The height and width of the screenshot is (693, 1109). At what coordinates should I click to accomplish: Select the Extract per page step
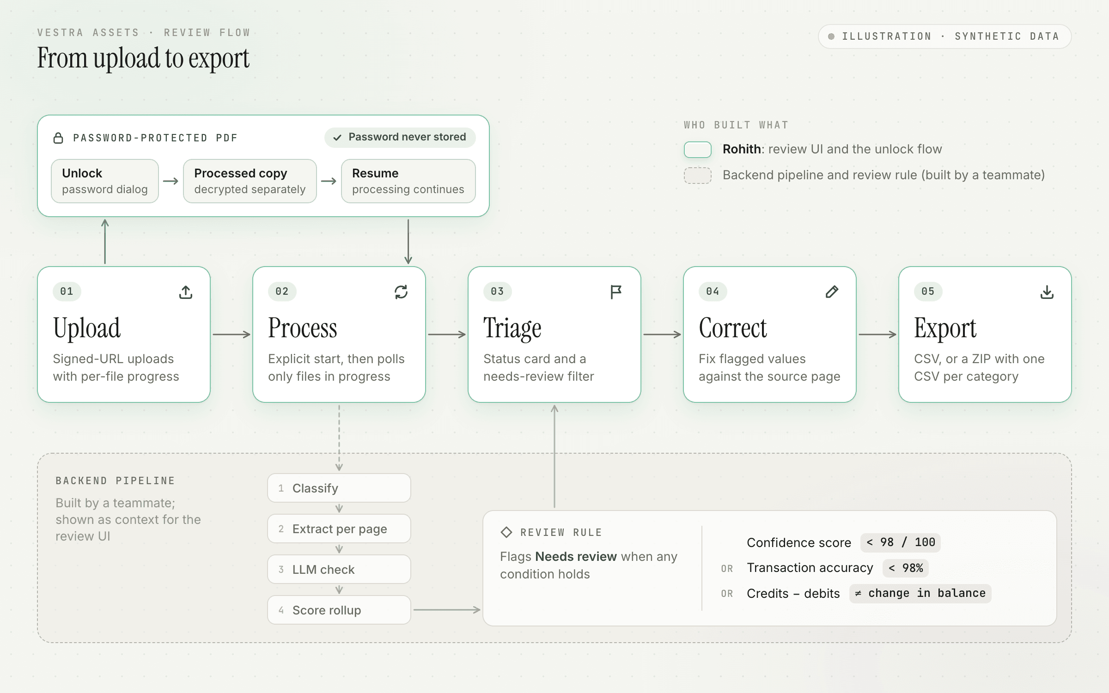(339, 529)
